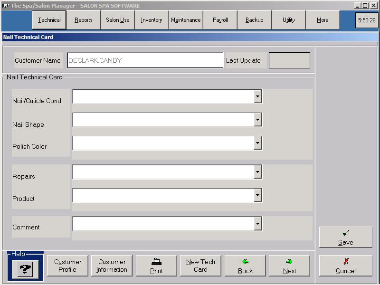This screenshot has height=285, width=380.
Task: Open the Comment dropdown arrow
Action: click(257, 224)
